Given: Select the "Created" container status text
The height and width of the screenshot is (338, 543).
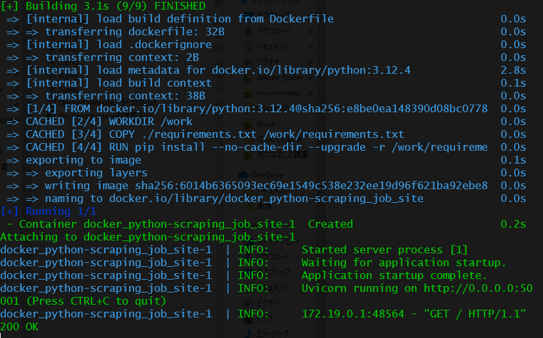Looking at the screenshot, I should point(331,224).
